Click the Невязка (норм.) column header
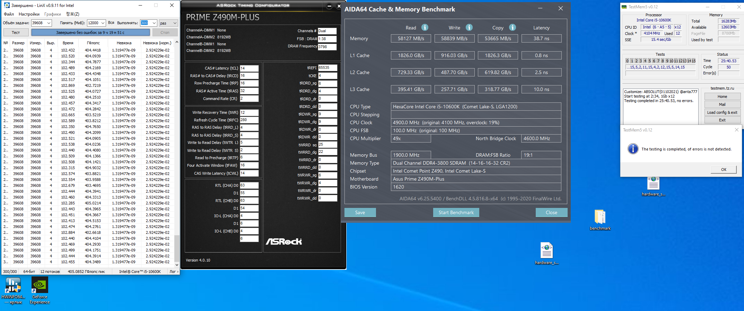Image resolution: width=744 pixels, height=311 pixels. coord(157,43)
